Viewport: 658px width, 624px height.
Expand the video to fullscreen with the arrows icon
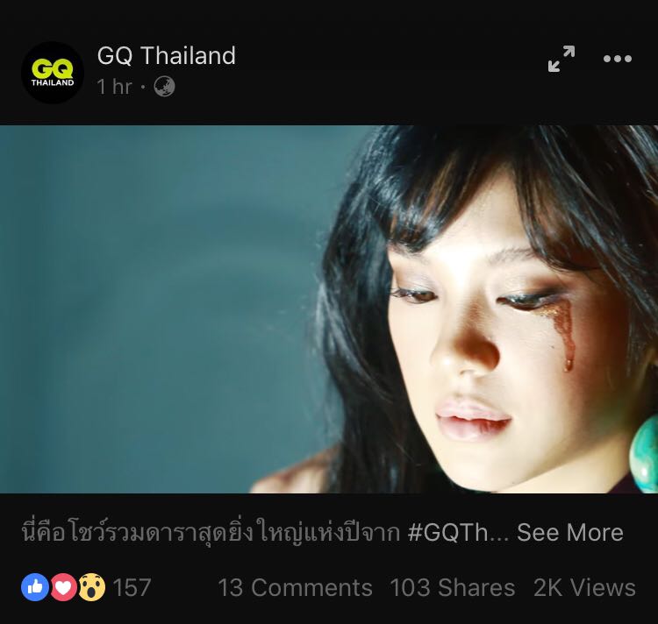pos(561,59)
